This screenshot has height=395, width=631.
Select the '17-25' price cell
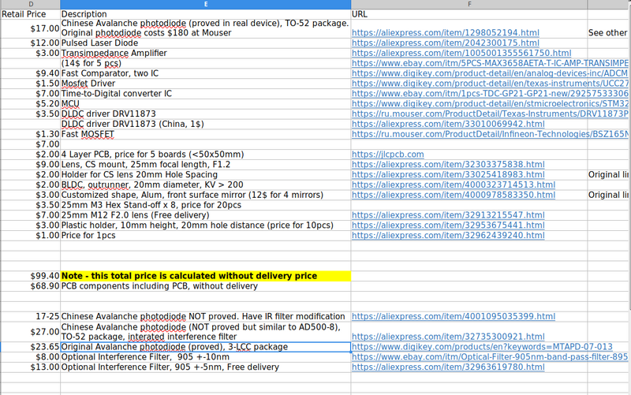click(x=31, y=317)
